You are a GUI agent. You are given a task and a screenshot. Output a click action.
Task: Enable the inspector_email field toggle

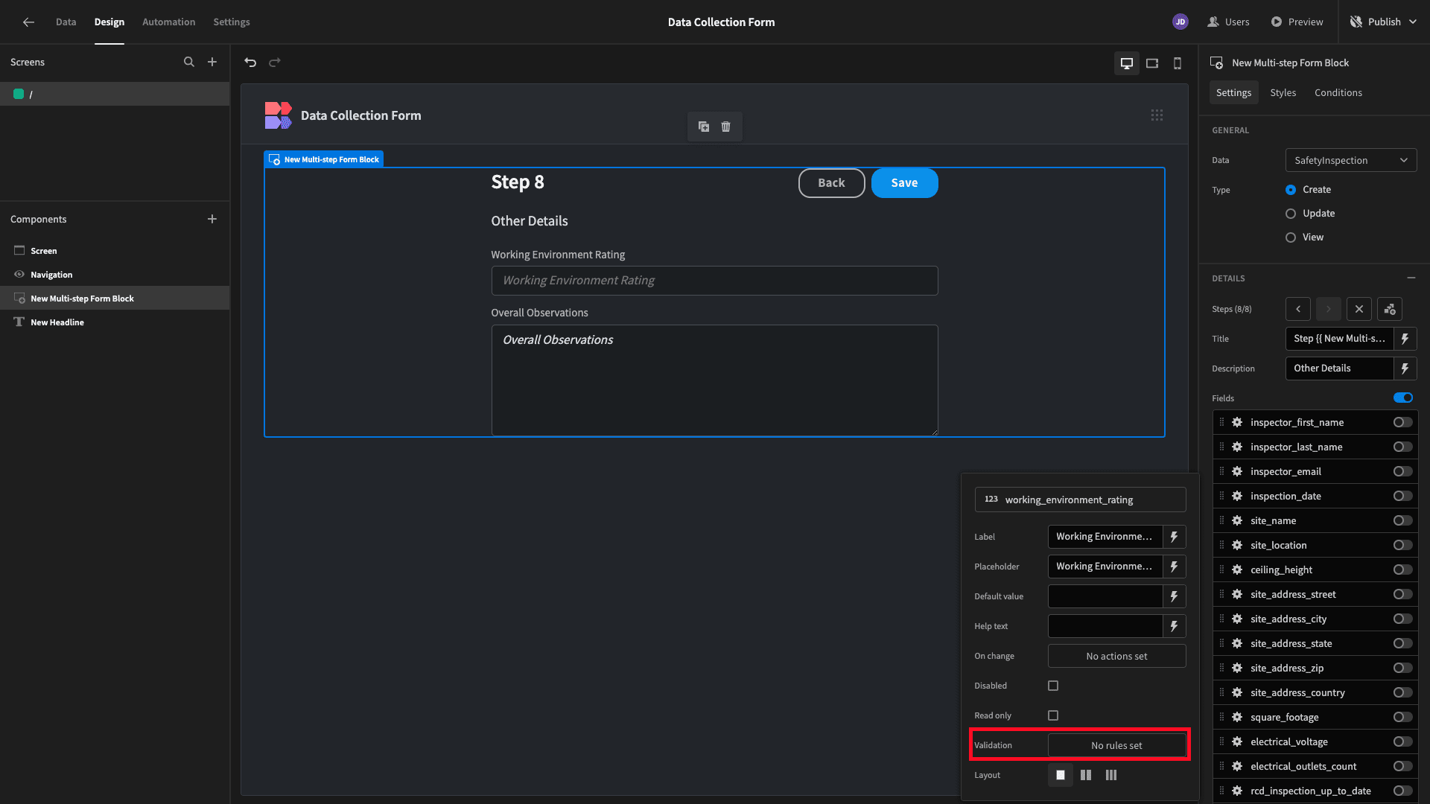pyautogui.click(x=1402, y=472)
